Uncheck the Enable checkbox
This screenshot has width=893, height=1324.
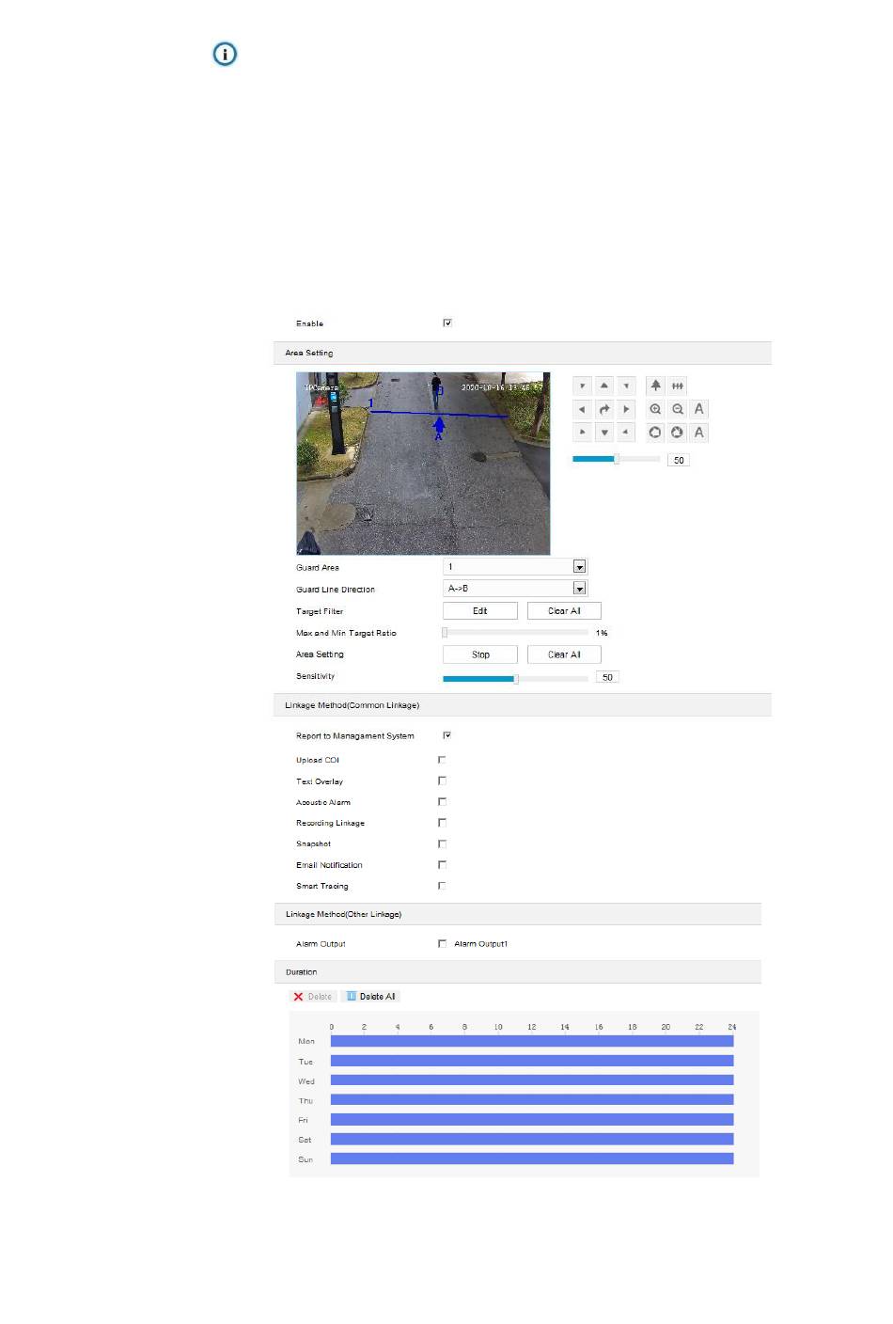coord(447,323)
